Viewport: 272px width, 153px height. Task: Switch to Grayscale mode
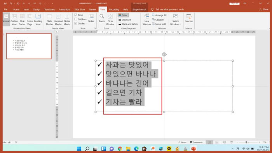pyautogui.click(x=125, y=19)
